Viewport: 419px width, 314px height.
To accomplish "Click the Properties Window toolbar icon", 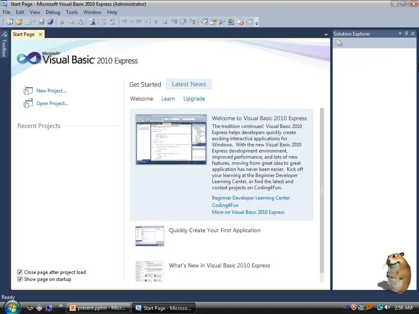I will 213,22.
